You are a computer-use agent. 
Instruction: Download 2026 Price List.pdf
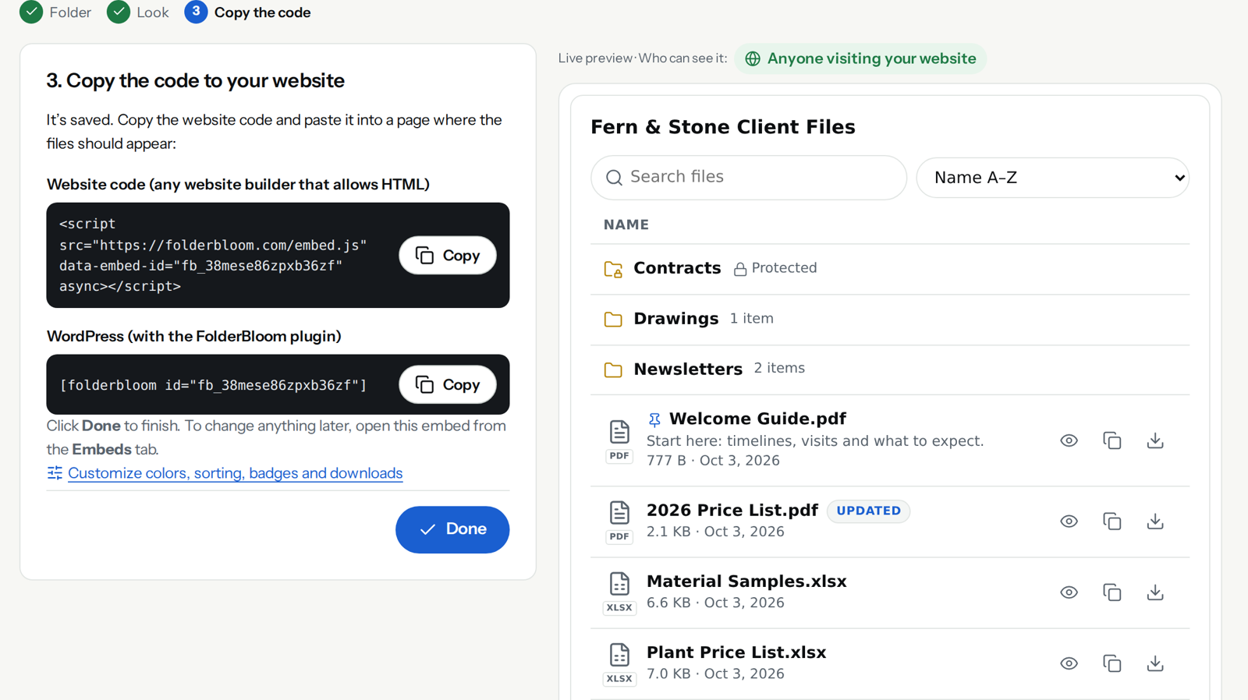tap(1155, 521)
